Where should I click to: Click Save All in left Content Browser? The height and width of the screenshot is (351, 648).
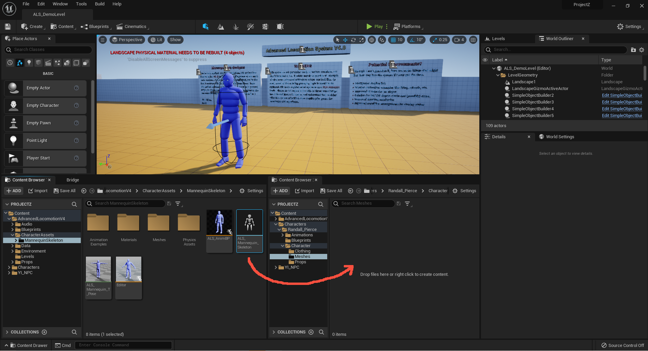coord(65,191)
